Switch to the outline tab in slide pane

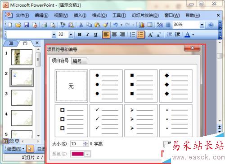click(x=11, y=43)
